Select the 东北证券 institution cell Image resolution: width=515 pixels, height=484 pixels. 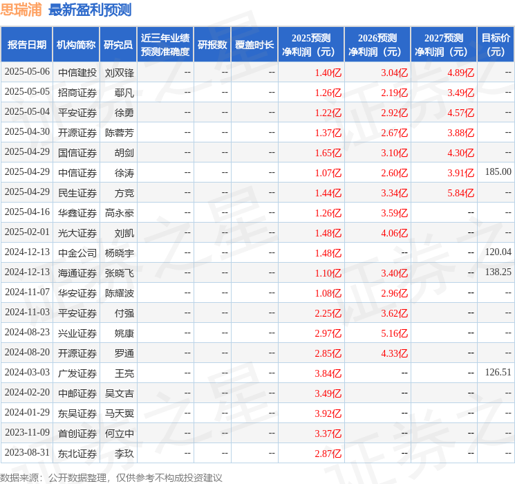click(x=77, y=454)
